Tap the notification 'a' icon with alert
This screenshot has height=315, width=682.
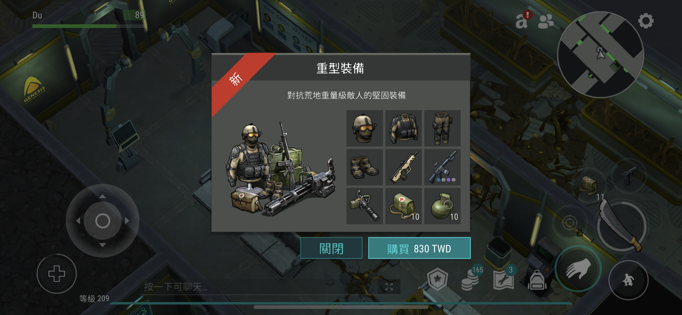[523, 20]
